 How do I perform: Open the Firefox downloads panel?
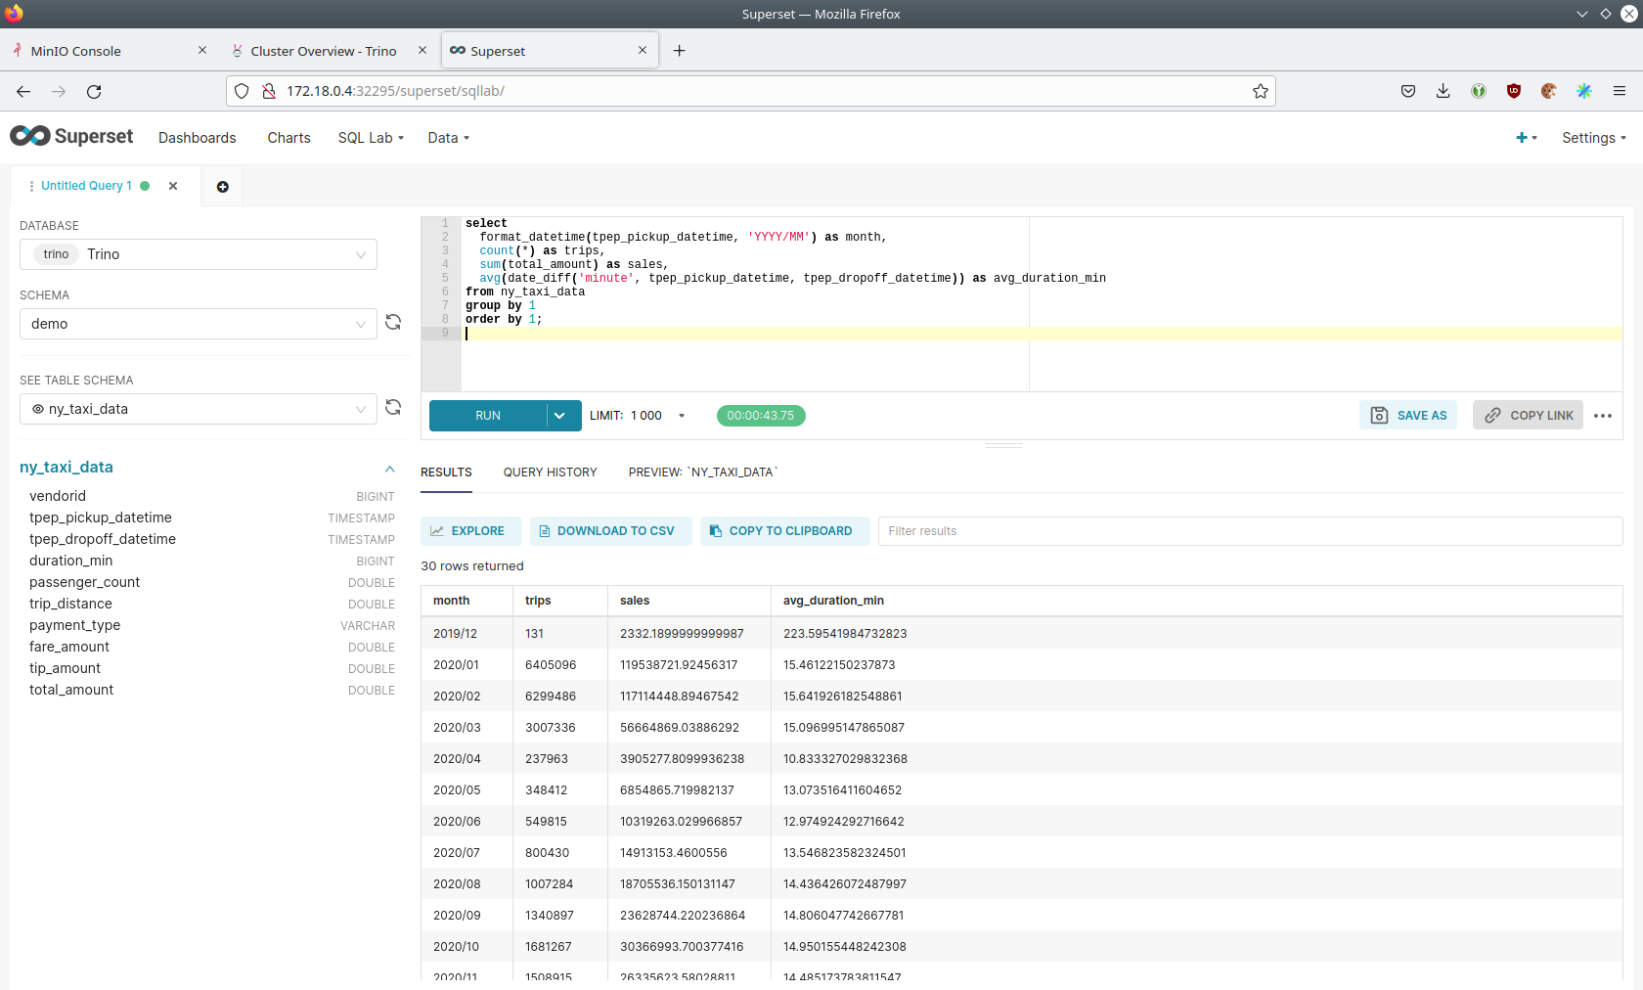1443,91
